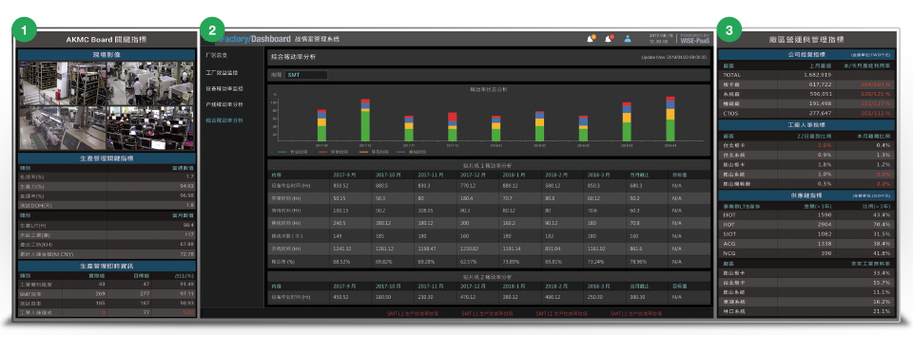Open the orange-badged notification bell
The width and height of the screenshot is (913, 351).
click(x=592, y=39)
